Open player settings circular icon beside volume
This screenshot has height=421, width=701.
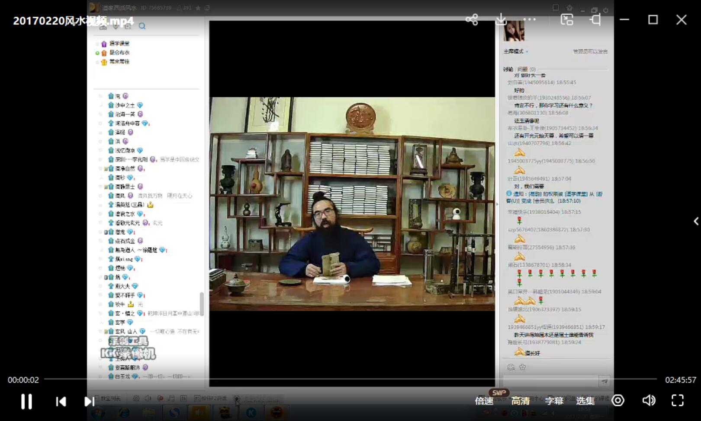618,401
